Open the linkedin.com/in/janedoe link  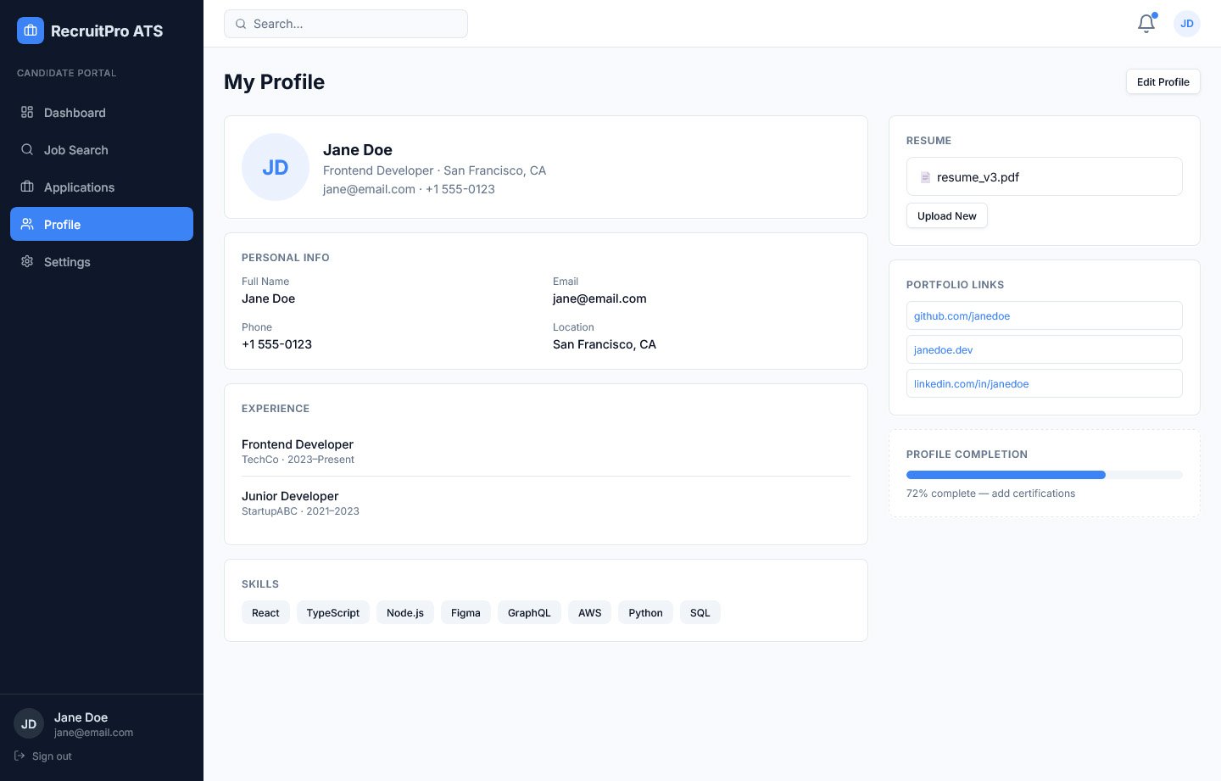coord(971,384)
